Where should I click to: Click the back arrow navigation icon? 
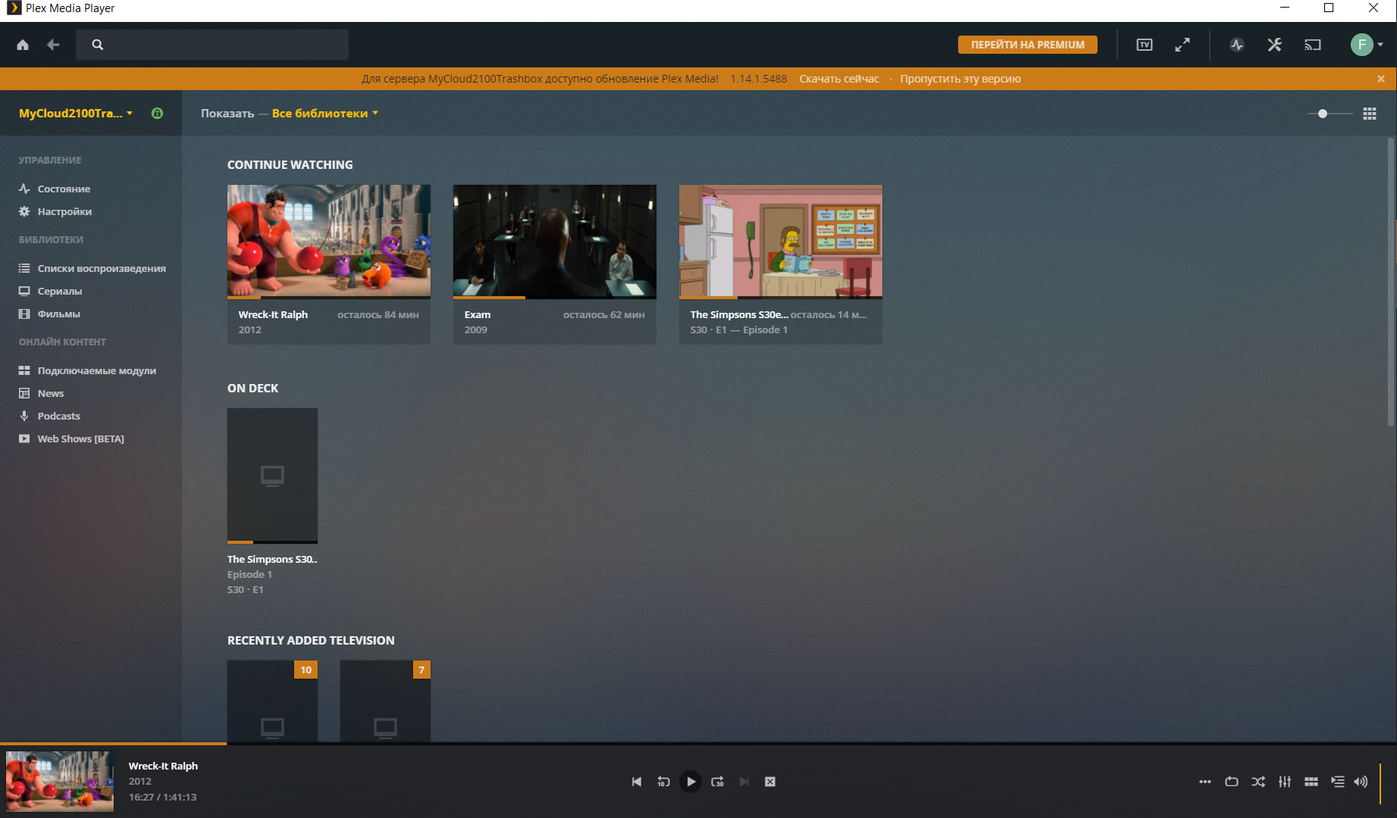coord(53,45)
